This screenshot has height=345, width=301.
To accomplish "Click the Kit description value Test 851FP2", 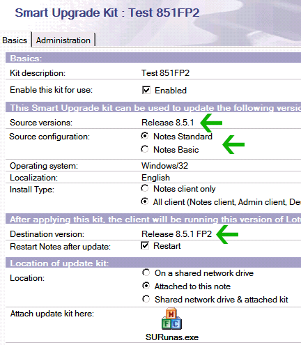I will (x=165, y=73).
